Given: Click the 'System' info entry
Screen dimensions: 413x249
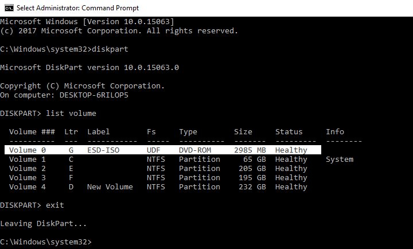Looking at the screenshot, I should click(340, 159).
